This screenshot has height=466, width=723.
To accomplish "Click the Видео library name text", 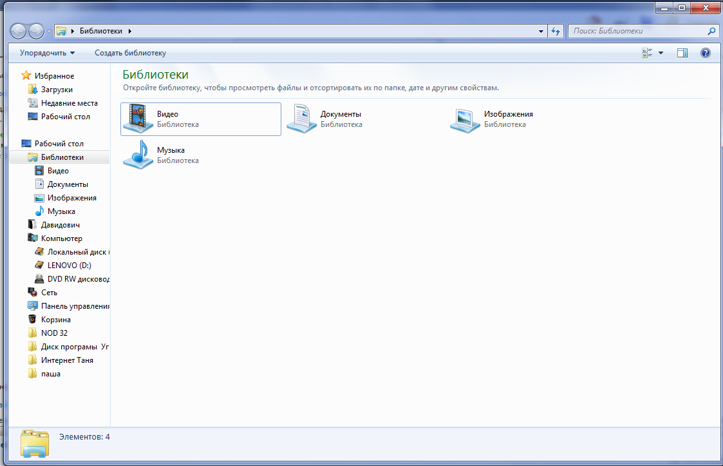I will pyautogui.click(x=167, y=114).
